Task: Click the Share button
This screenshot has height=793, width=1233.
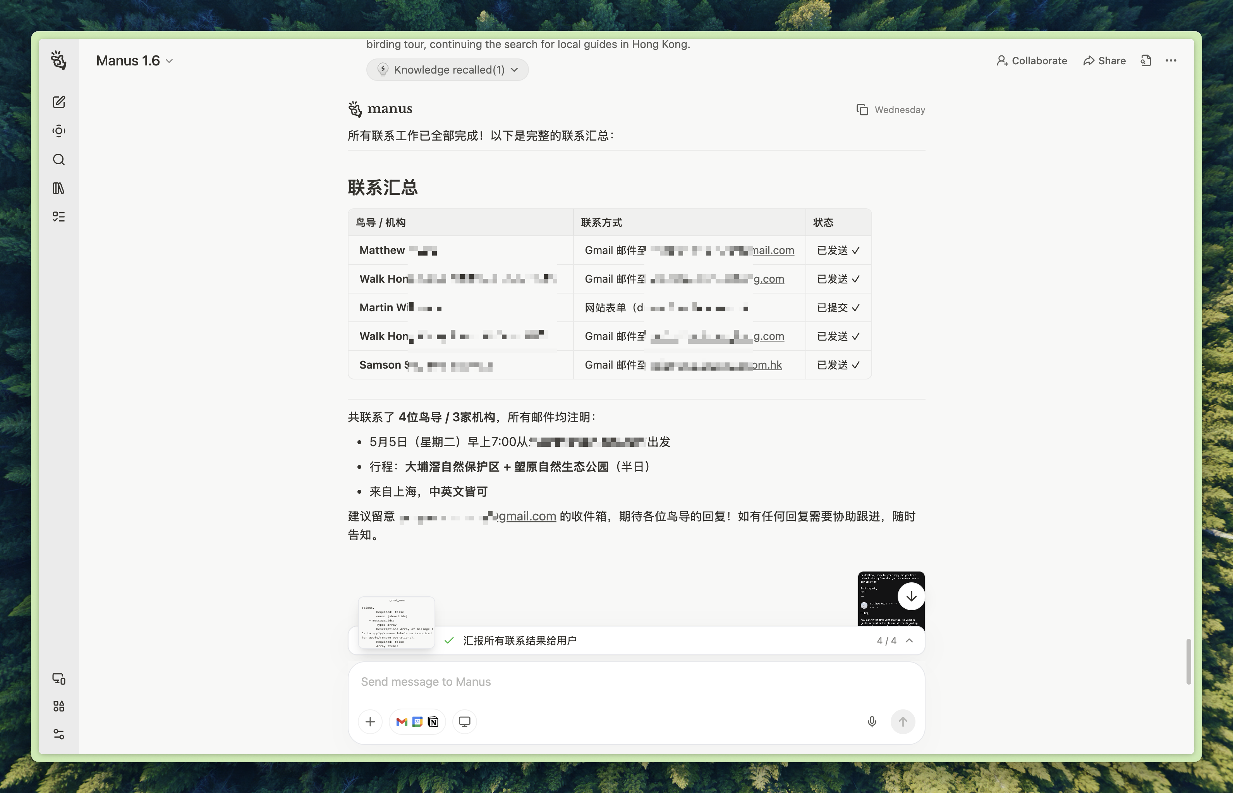Action: click(1104, 61)
